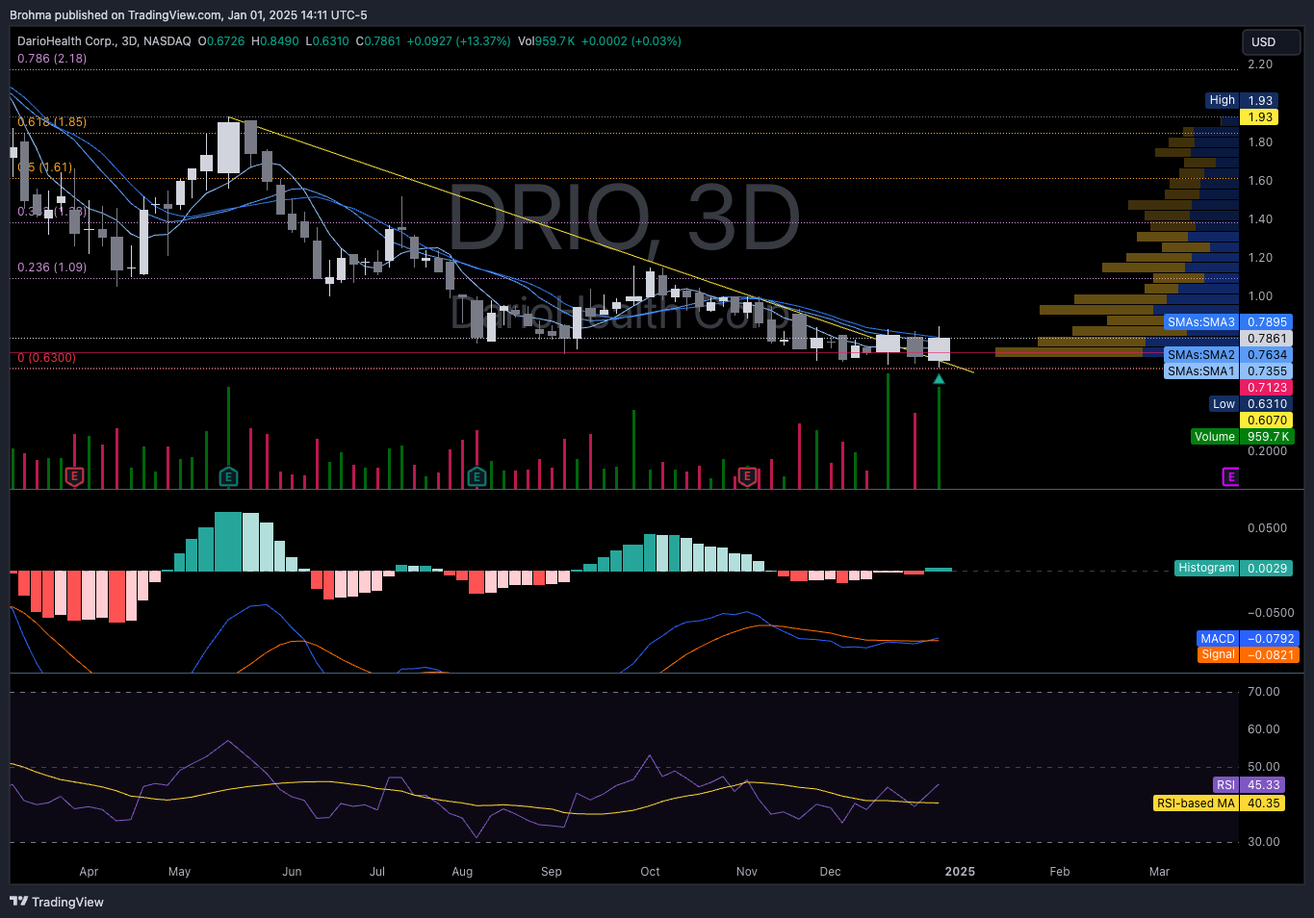The width and height of the screenshot is (1314, 918).
Task: Click the 1.40 price scale value
Action: (1260, 219)
